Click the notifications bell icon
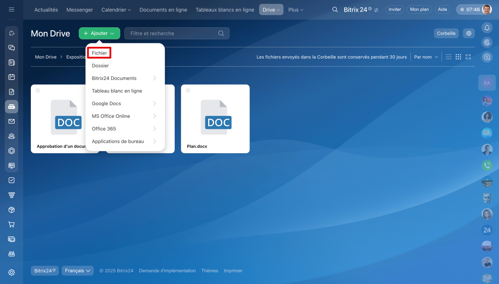Image resolution: width=499 pixels, height=284 pixels. tap(487, 28)
